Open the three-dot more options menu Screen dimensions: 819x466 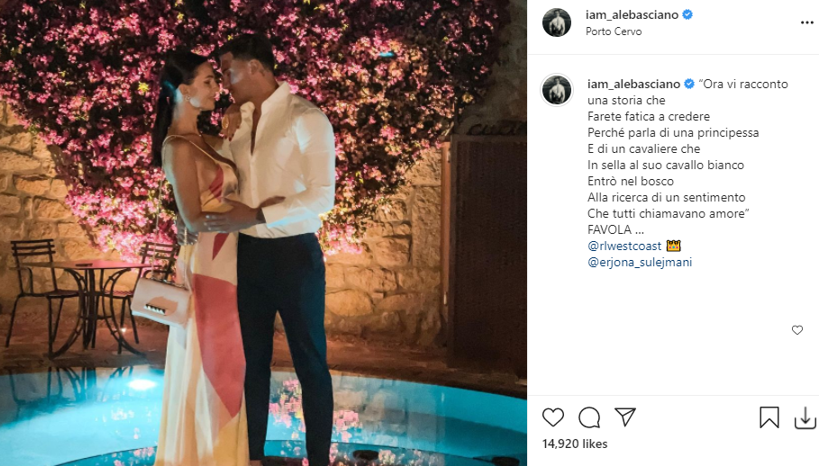[807, 22]
